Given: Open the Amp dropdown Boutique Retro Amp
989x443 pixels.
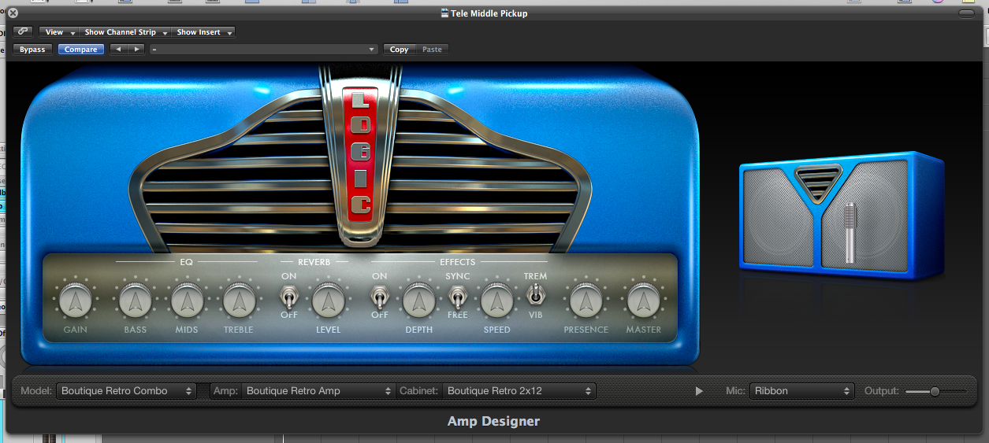Looking at the screenshot, I should 318,390.
